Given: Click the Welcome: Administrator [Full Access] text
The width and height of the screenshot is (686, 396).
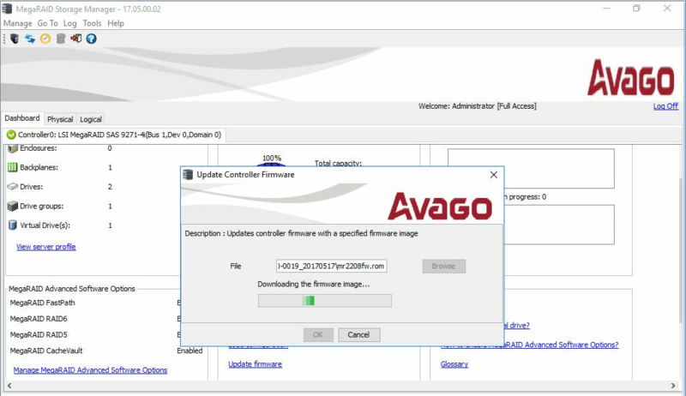Looking at the screenshot, I should 478,105.
